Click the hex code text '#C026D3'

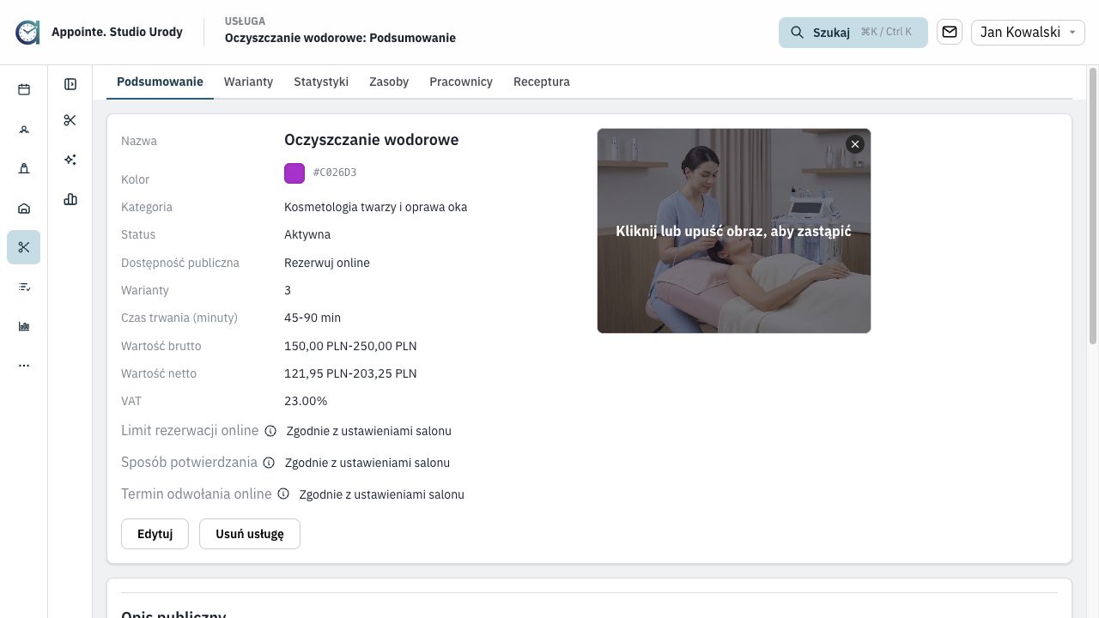(x=335, y=173)
